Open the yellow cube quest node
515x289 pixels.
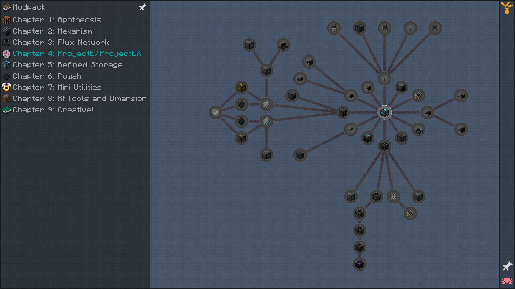pyautogui.click(x=241, y=88)
